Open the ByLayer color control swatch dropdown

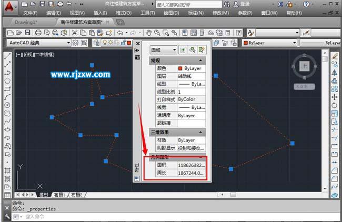273,43
